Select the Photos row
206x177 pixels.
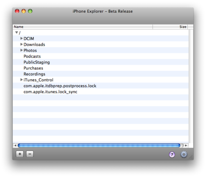101,50
